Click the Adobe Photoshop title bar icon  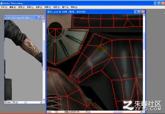[1, 3]
